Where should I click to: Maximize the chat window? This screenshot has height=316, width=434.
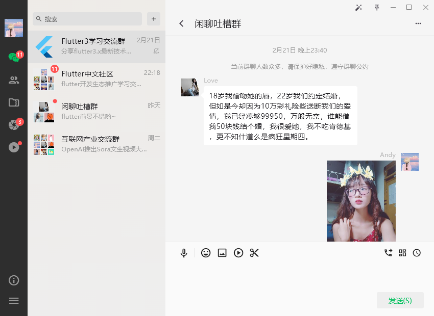(x=409, y=8)
